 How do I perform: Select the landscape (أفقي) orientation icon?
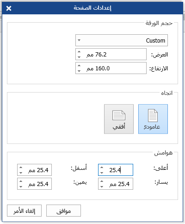click(x=119, y=119)
